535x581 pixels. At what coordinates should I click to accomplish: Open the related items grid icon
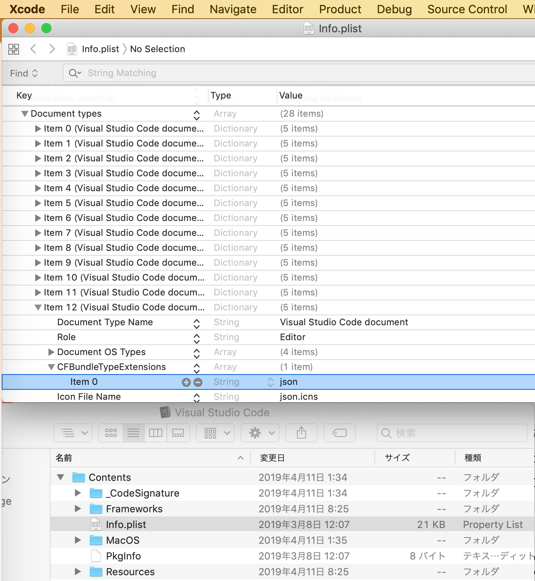click(14, 49)
